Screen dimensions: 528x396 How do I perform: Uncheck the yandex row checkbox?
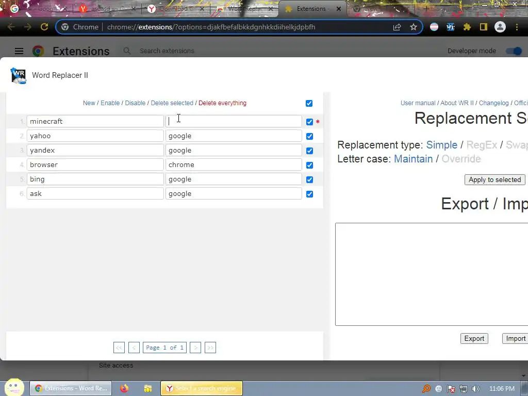pyautogui.click(x=309, y=151)
